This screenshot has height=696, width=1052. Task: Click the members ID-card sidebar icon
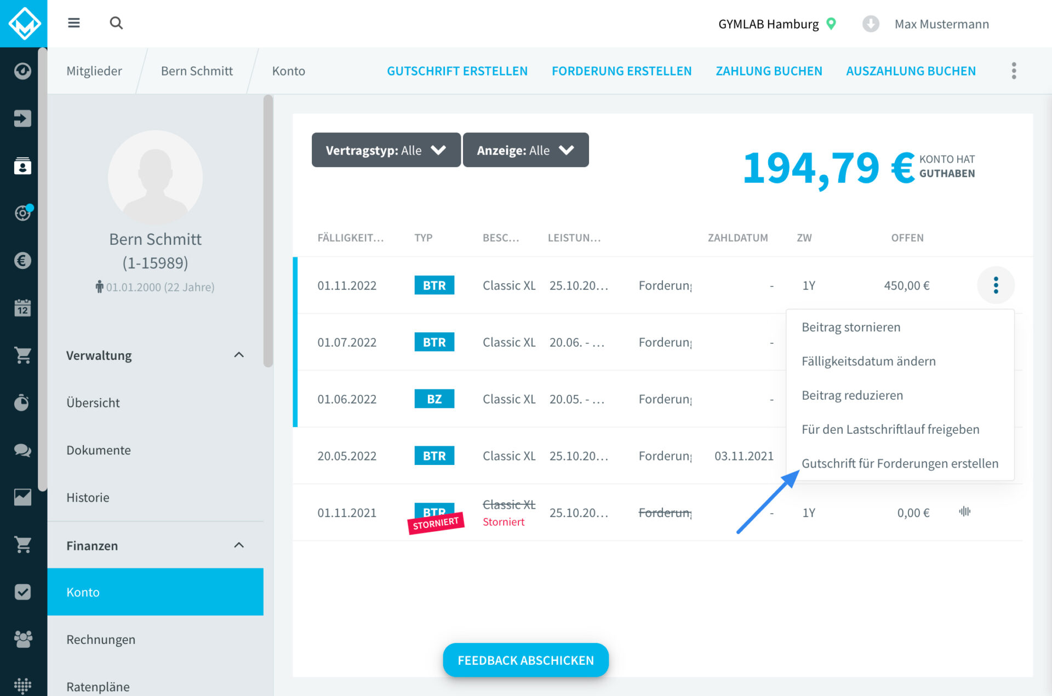tap(22, 166)
